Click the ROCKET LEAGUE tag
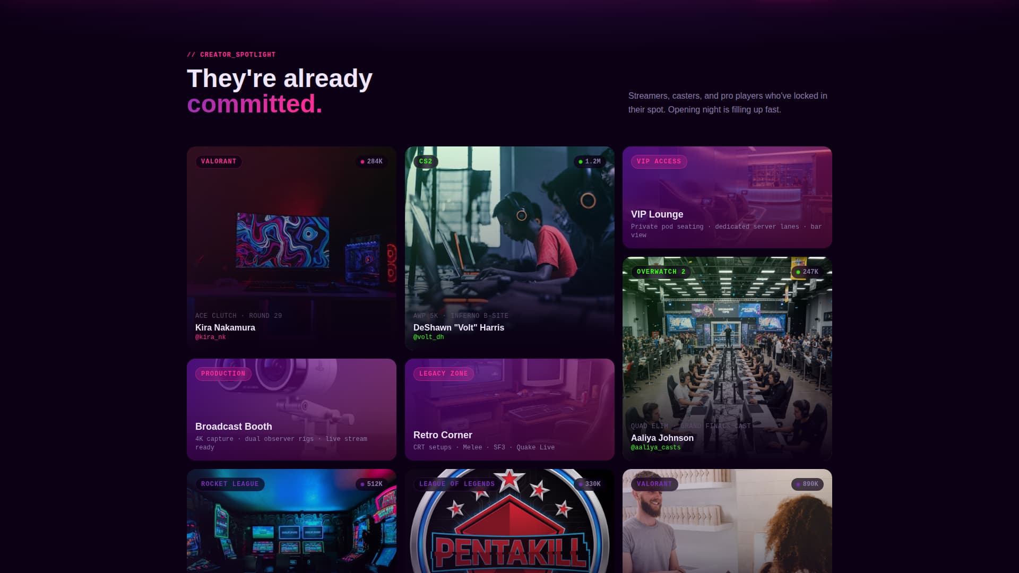1019x573 pixels. 230,484
